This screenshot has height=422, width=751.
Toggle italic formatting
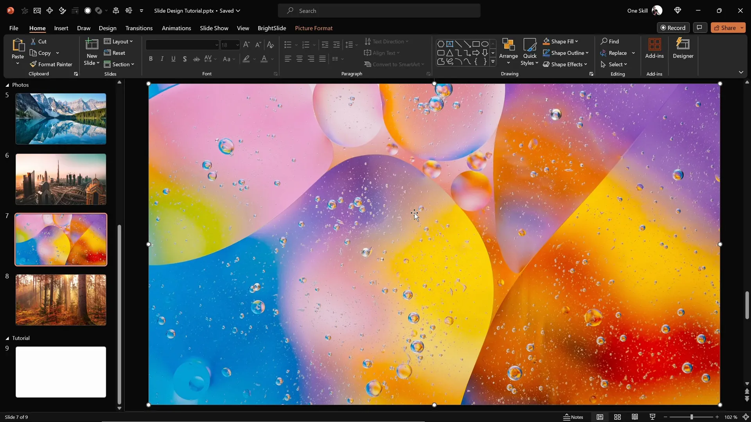162,59
